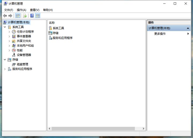Image resolution: width=193 pixels, height=138 pixels.
Task: Click the Export List toolbar icon
Action: [25, 16]
